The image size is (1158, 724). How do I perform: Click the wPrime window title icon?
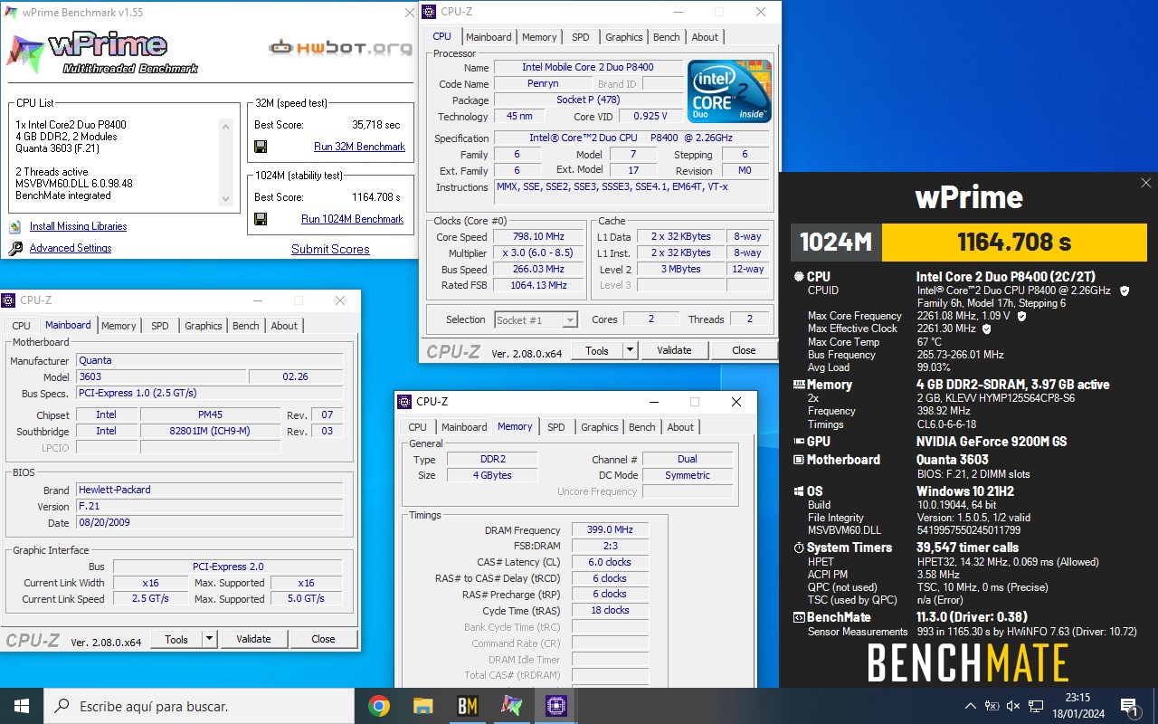click(11, 13)
